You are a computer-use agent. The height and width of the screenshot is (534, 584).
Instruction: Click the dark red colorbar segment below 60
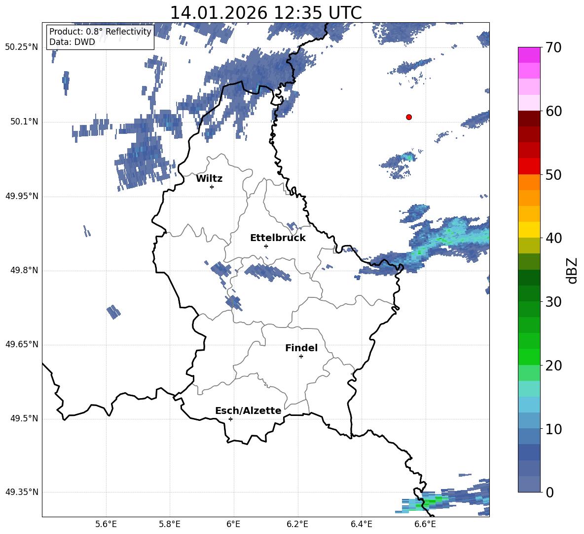point(529,119)
